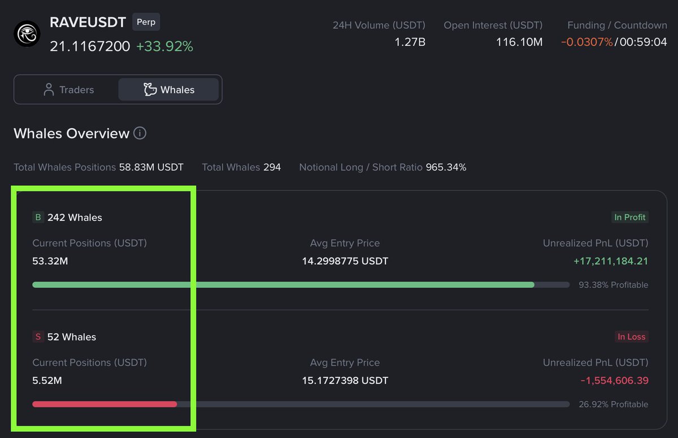Click the In Profit status badge
This screenshot has height=438, width=678.
point(629,217)
